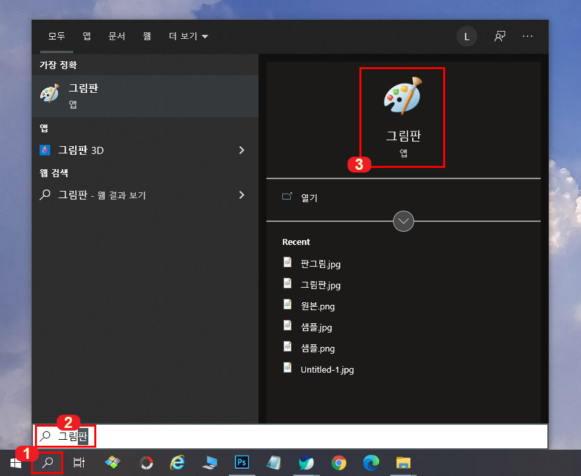The height and width of the screenshot is (476, 581).
Task: Click the L account avatar
Action: tap(466, 36)
